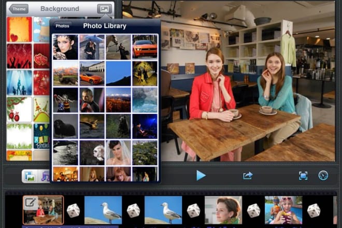Choose the blue dancers silhouette background
The height and width of the screenshot is (228, 342).
[19, 83]
